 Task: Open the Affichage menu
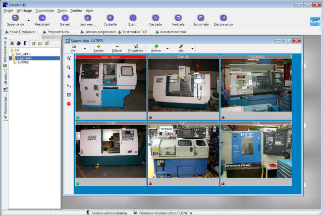coord(23,10)
